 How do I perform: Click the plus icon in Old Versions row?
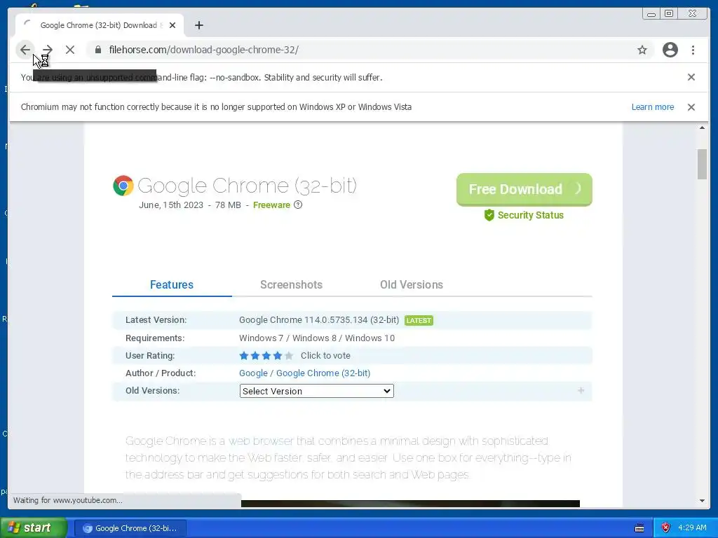[x=581, y=390]
